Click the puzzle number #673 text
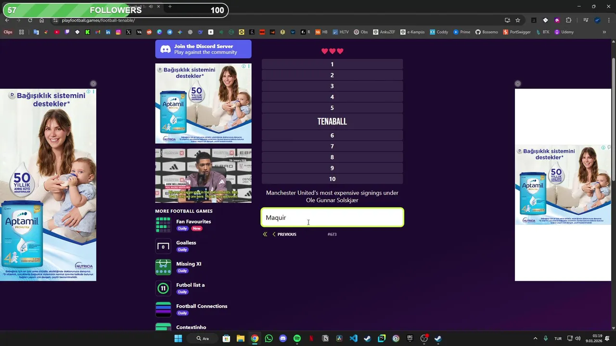The height and width of the screenshot is (346, 616). pyautogui.click(x=332, y=235)
